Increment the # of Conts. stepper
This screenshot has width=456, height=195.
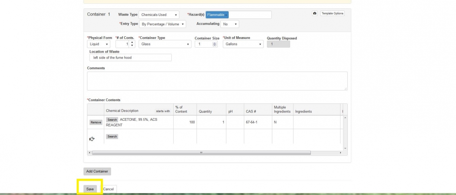coord(132,42)
